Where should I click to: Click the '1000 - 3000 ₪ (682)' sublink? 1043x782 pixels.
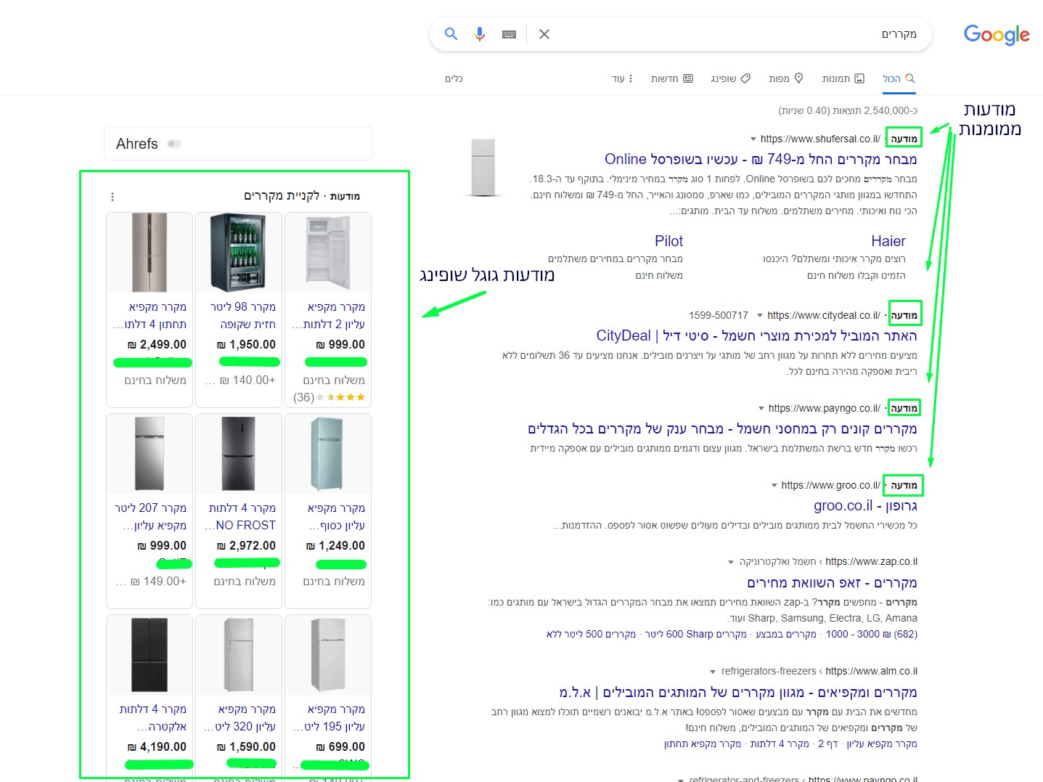tap(872, 634)
